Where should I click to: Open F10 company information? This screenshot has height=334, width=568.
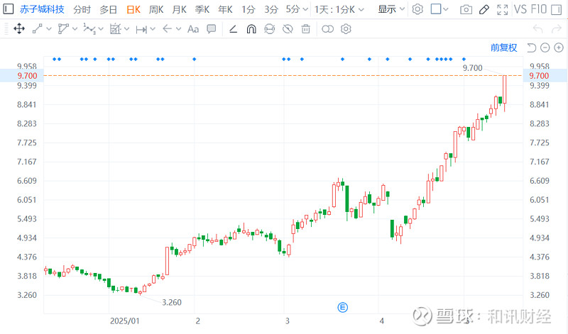[538, 9]
